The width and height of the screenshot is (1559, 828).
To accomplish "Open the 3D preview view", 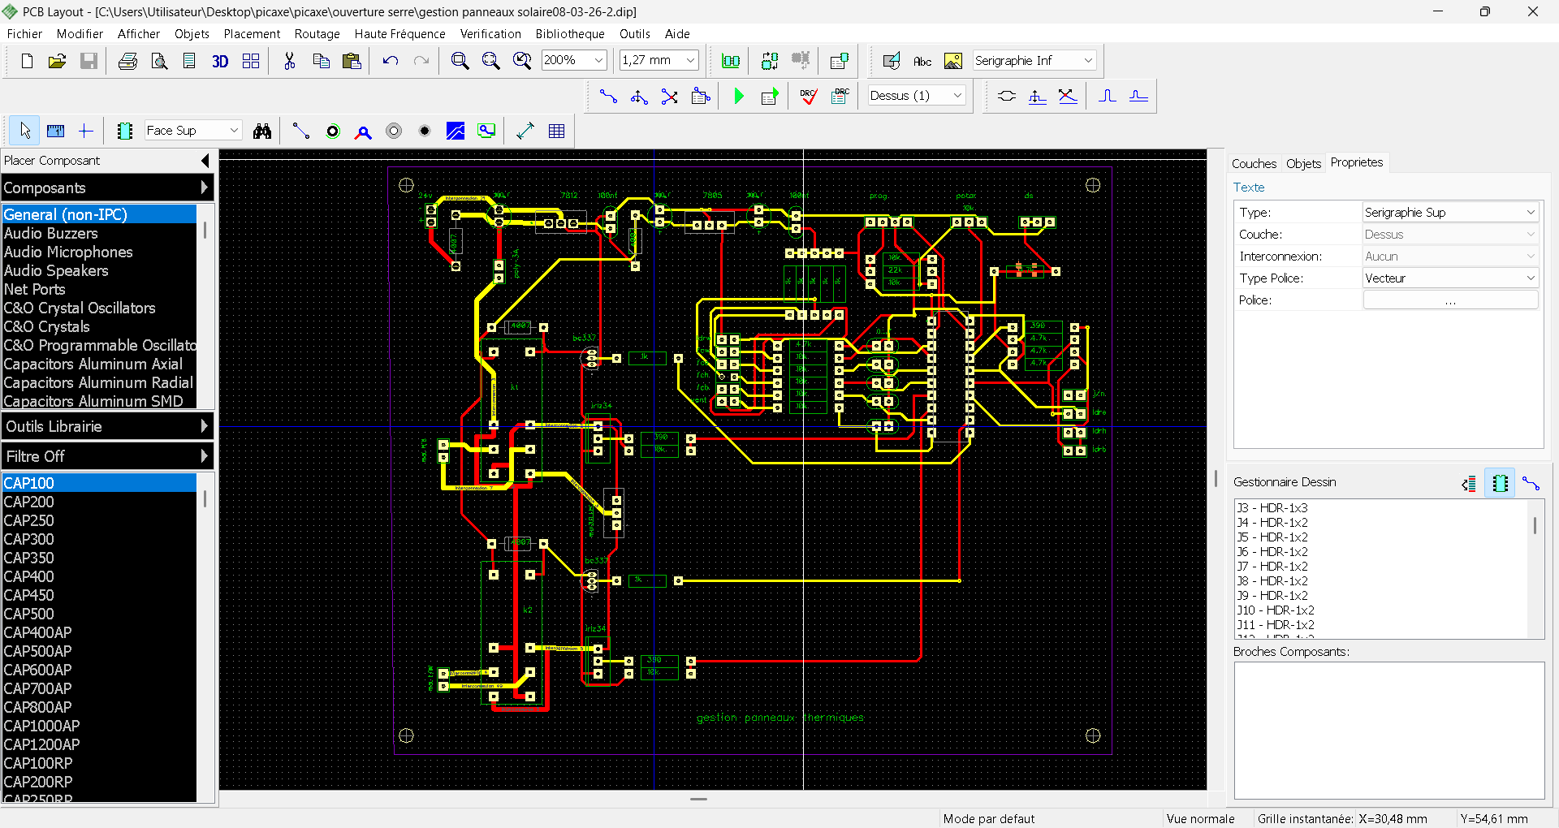I will 220,62.
